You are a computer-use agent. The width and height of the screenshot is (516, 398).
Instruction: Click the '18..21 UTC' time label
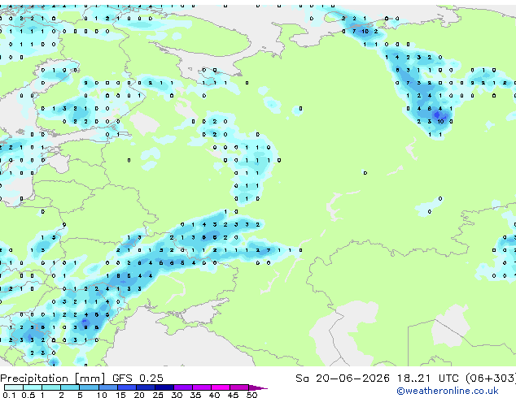tap(427, 379)
